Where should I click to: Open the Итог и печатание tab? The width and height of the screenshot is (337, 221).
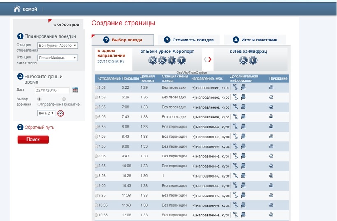(x=255, y=40)
